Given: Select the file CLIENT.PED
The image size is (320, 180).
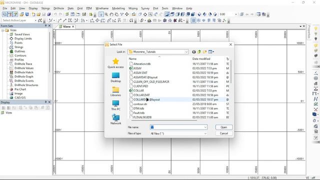Looking at the screenshot, I should [x=140, y=86].
